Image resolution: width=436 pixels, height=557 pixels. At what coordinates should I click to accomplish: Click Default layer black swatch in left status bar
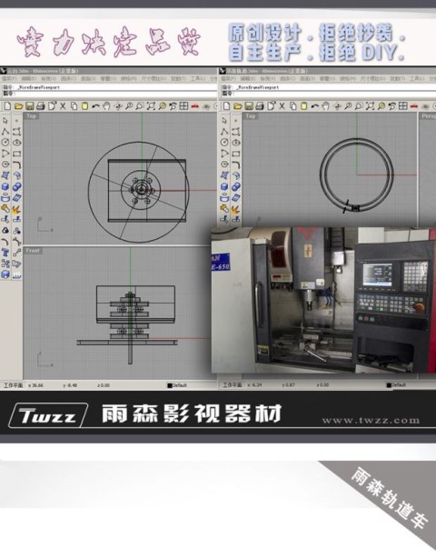(x=170, y=385)
